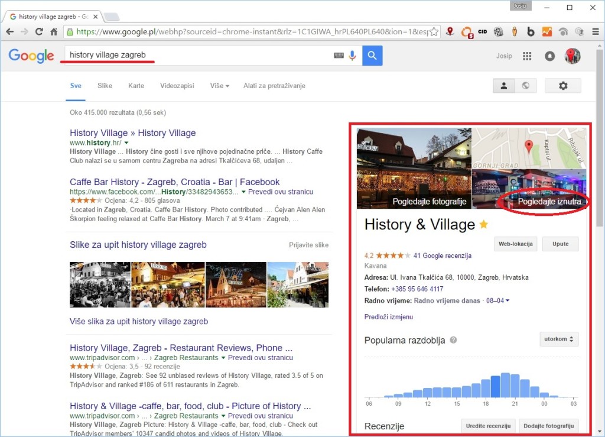
Task: Open Facebook result URL dropdown arrow
Action: [243, 192]
